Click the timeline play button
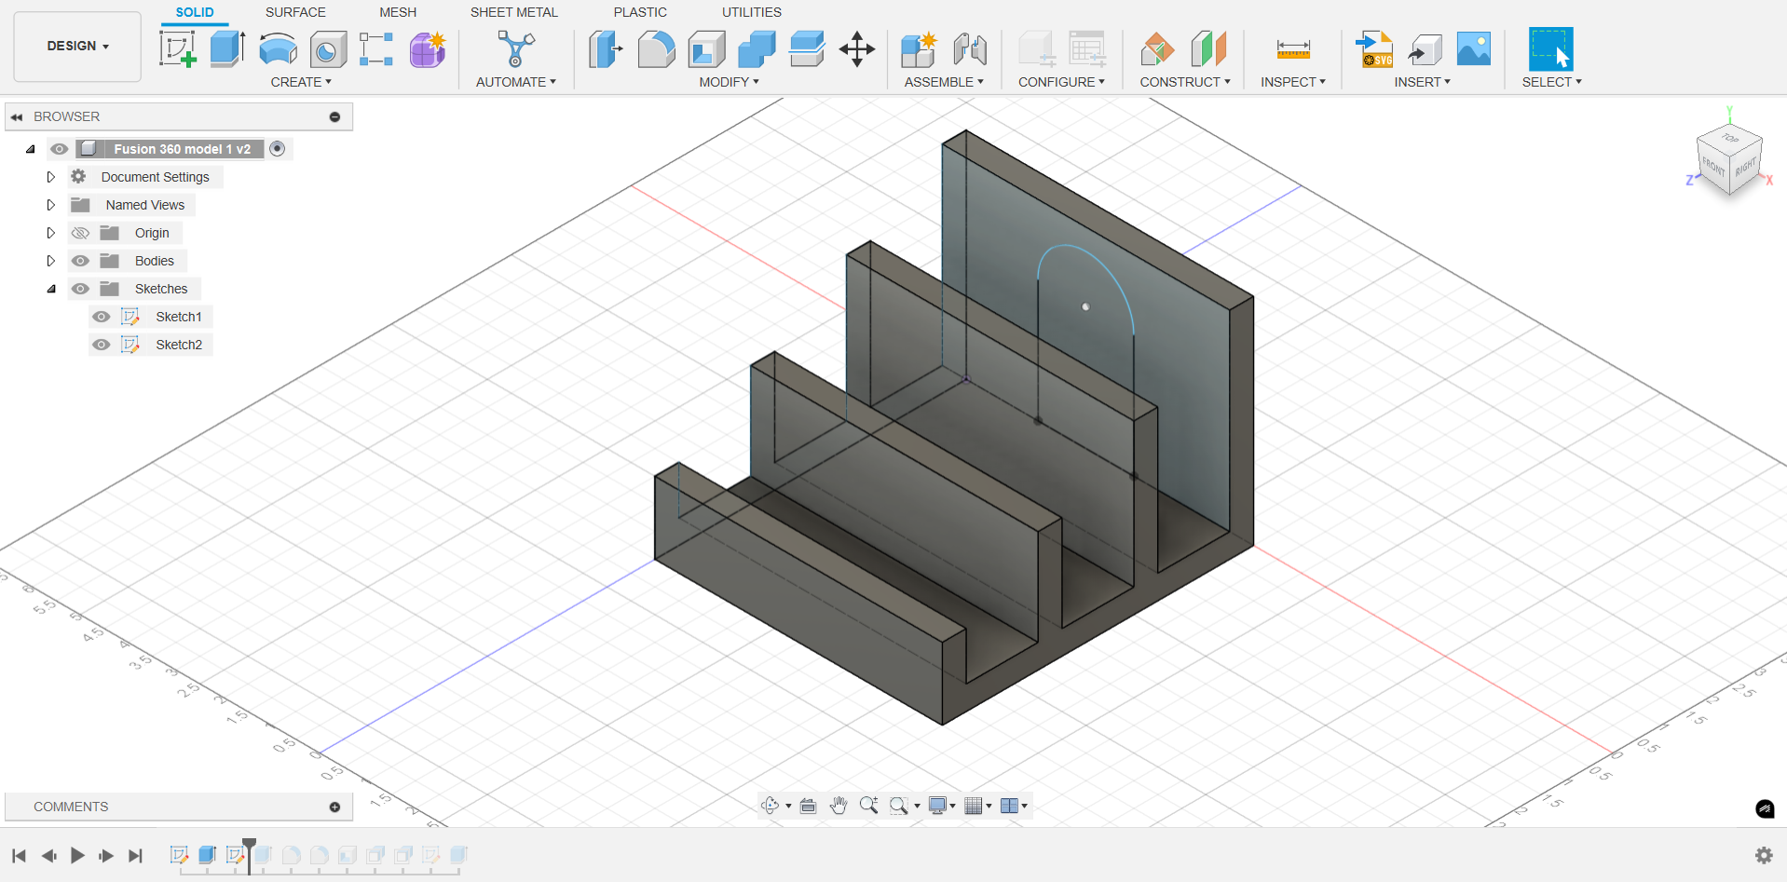This screenshot has height=882, width=1787. (77, 855)
